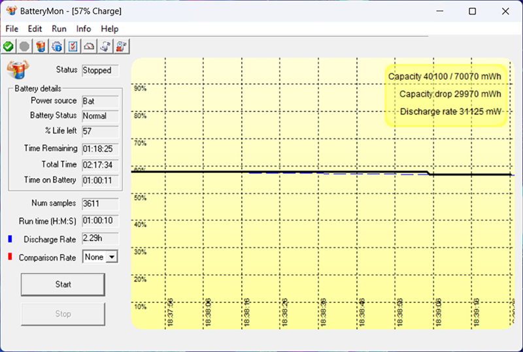Click the 18:37:56 time label on the graph
This screenshot has width=523, height=352.
tap(170, 312)
